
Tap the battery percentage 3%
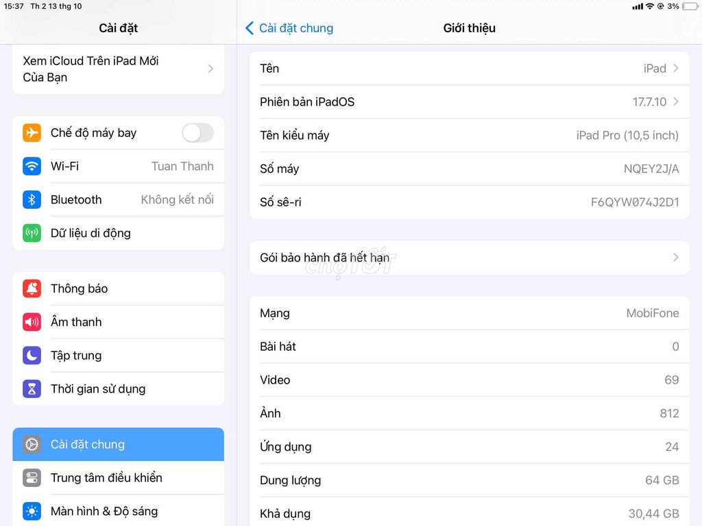coord(673,6)
